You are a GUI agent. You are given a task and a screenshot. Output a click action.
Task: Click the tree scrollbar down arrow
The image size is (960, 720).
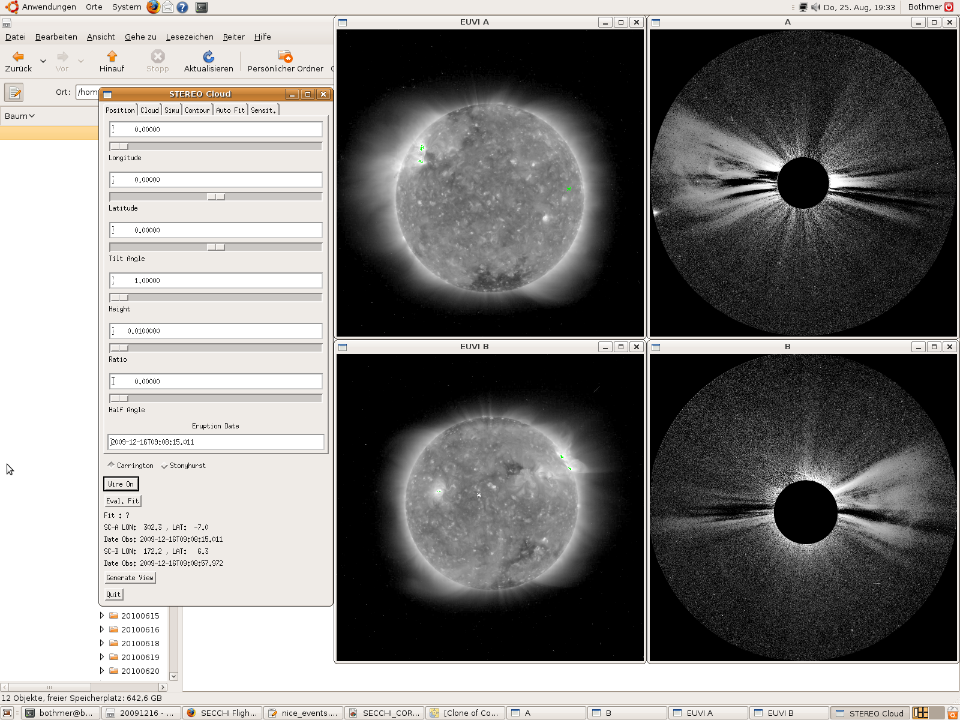tap(174, 676)
